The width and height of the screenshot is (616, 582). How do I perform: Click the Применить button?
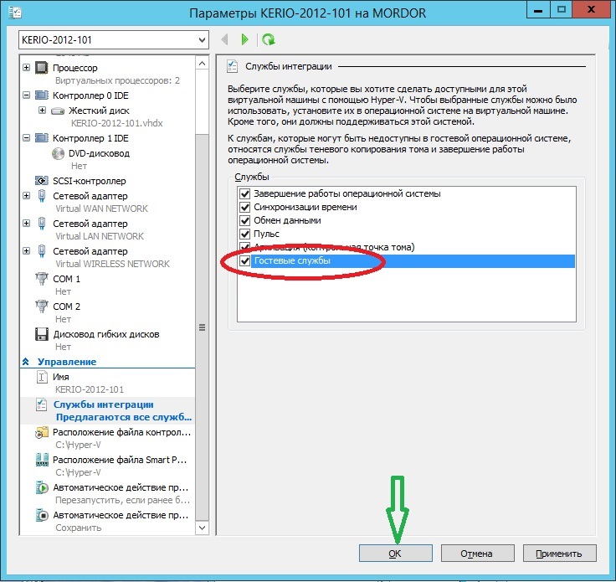click(x=559, y=553)
